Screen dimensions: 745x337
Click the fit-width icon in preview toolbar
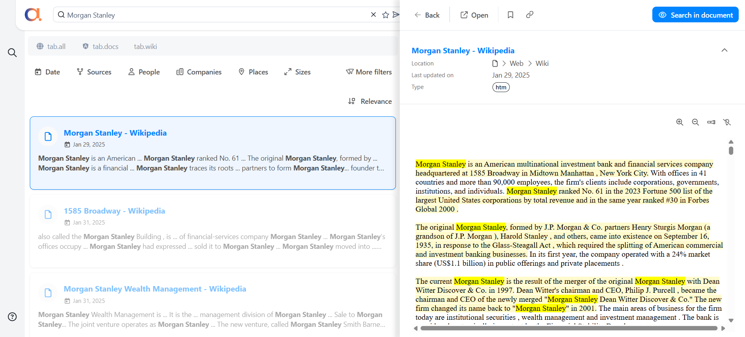711,122
